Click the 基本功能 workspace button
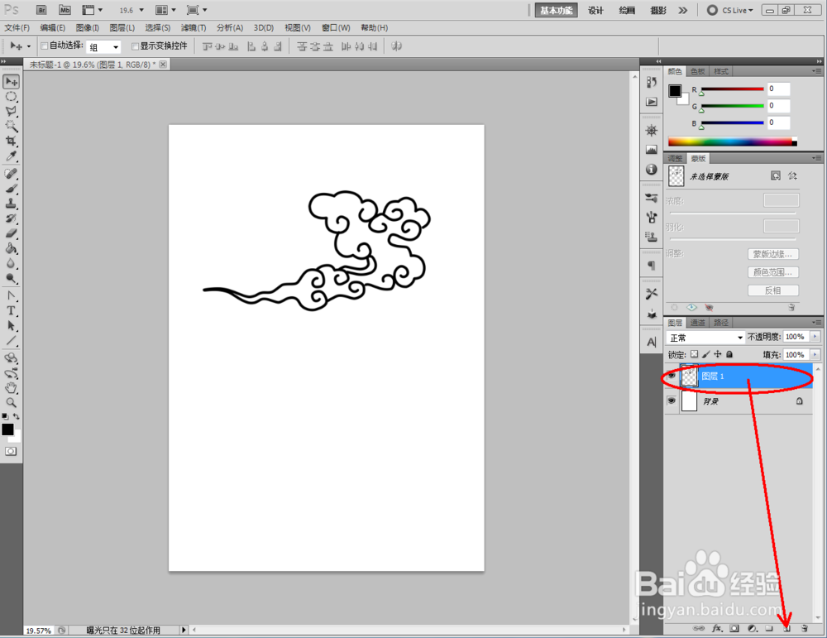Image resolution: width=827 pixels, height=638 pixels. tap(557, 10)
